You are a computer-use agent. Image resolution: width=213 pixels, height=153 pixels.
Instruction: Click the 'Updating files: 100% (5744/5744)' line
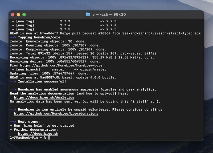49,73
